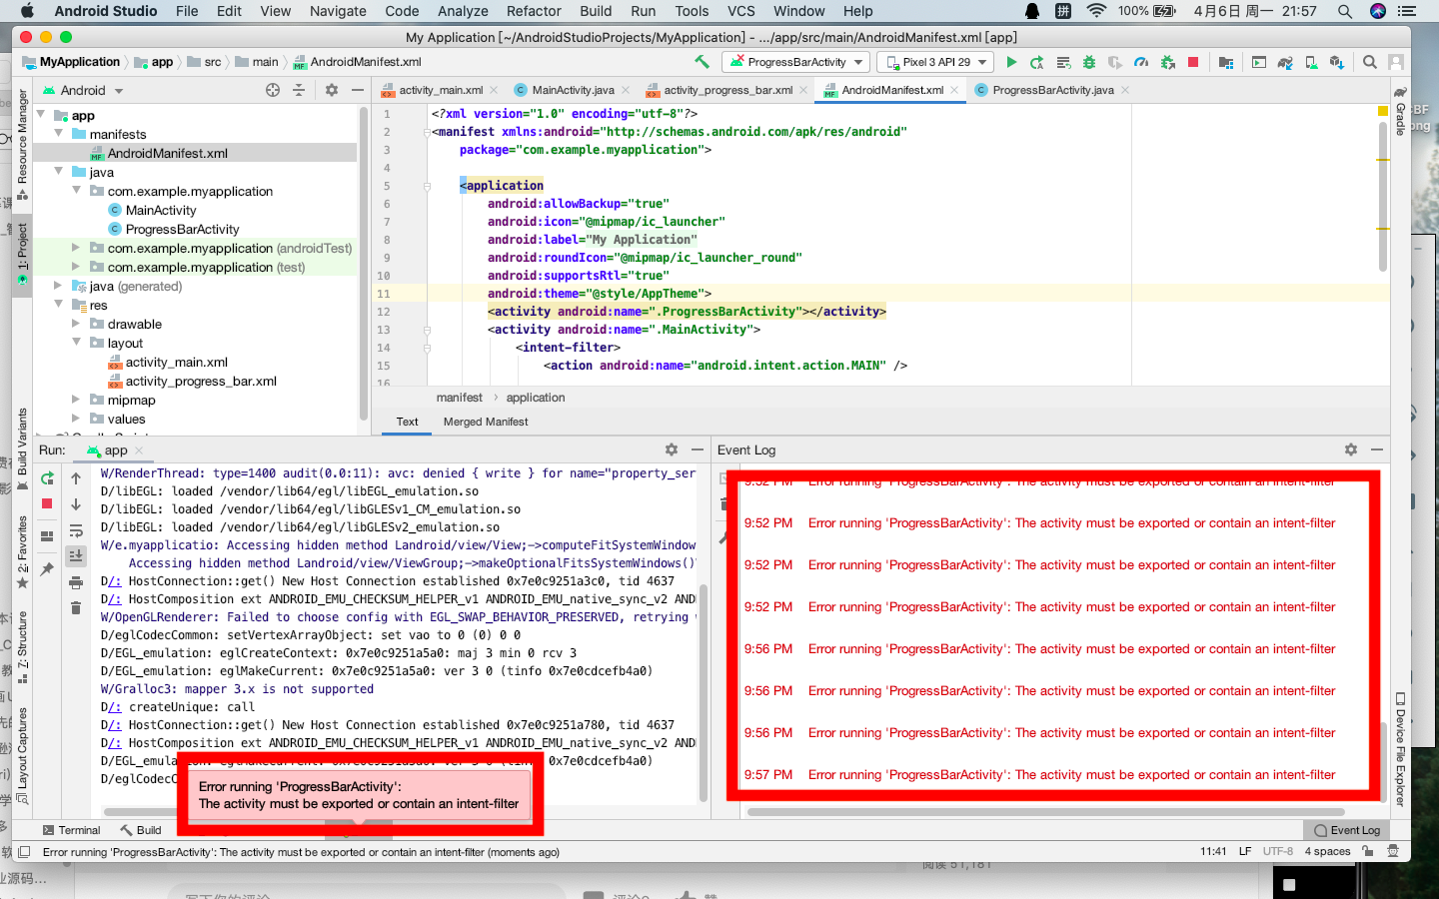This screenshot has width=1439, height=899.
Task: Open Project Structure icon in toolbar
Action: click(1226, 62)
